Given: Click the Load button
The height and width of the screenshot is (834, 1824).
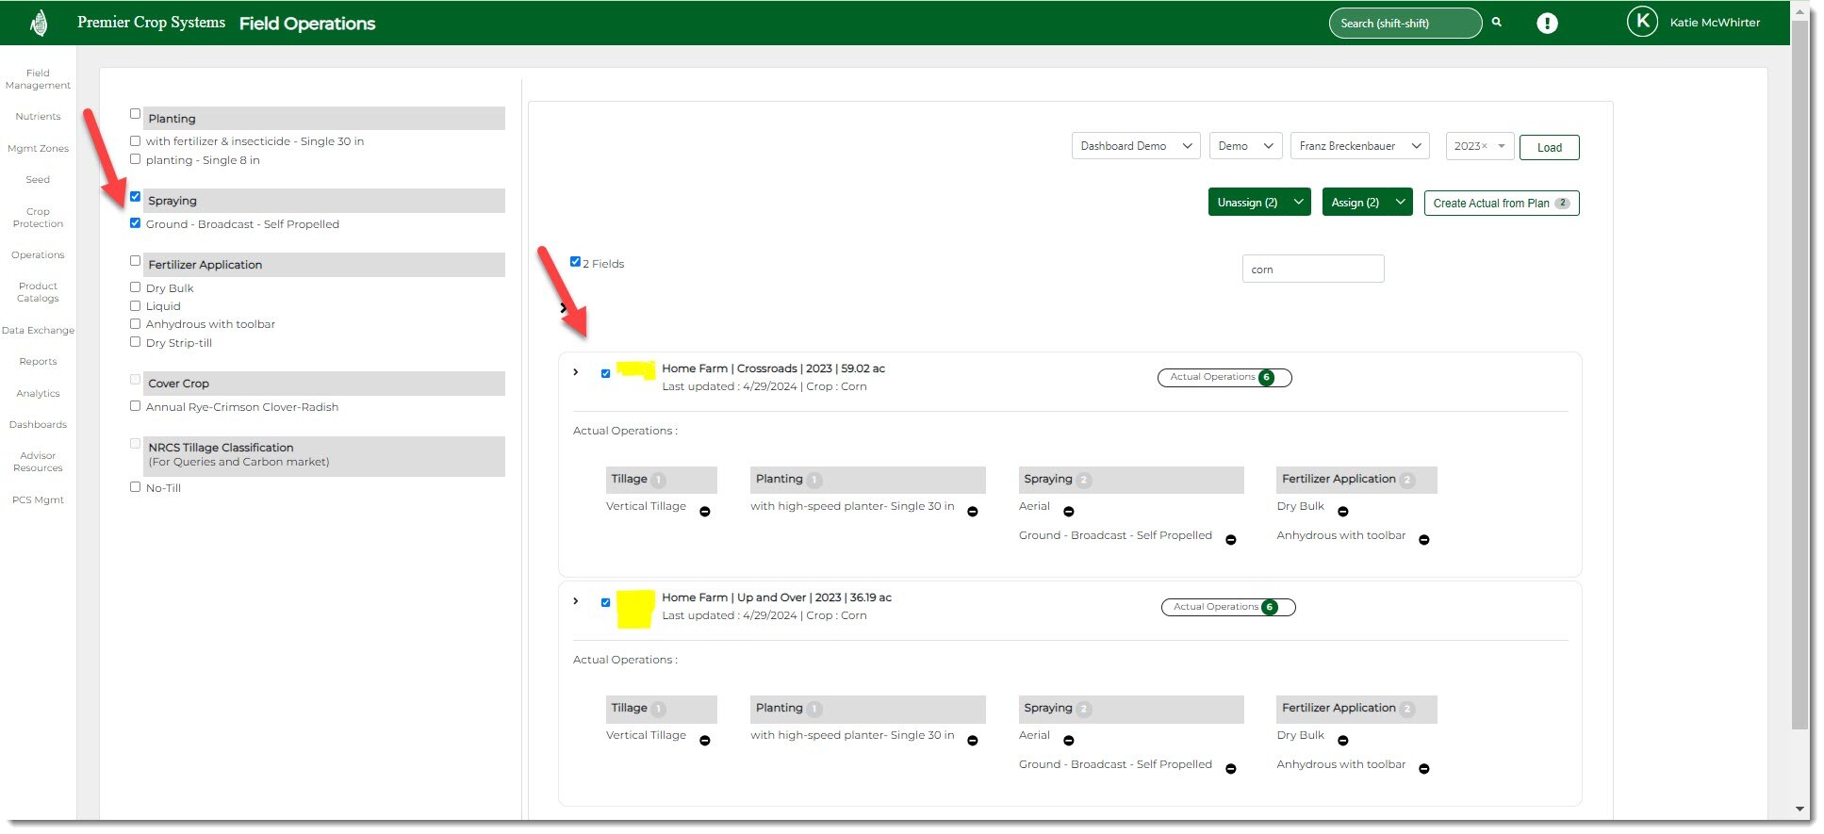Looking at the screenshot, I should coord(1549,147).
